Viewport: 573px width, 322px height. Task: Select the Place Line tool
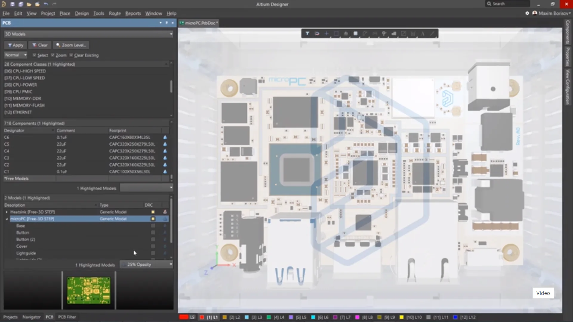(x=432, y=33)
